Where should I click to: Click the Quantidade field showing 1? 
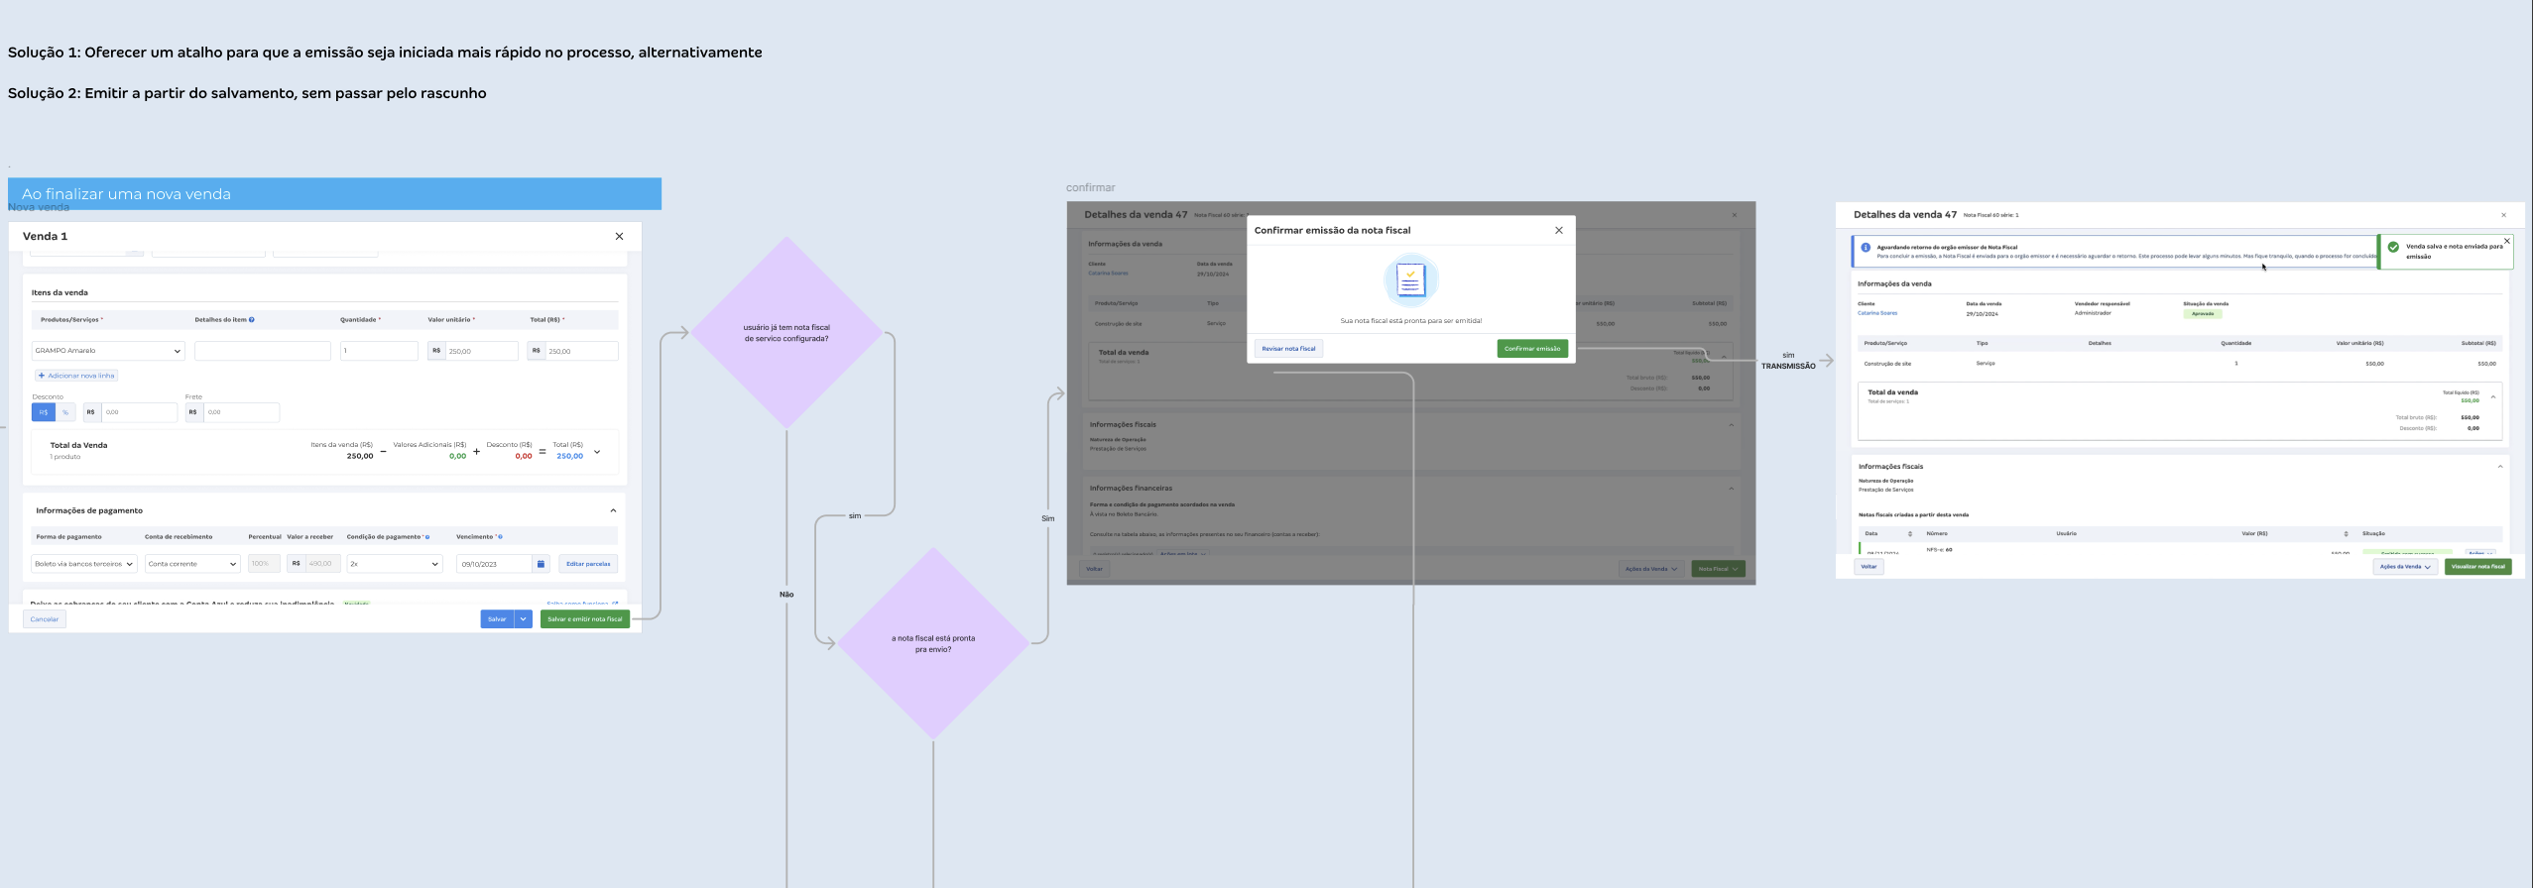(x=379, y=351)
